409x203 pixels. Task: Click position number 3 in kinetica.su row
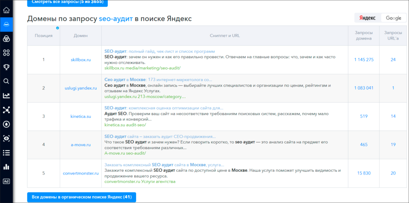(44, 116)
